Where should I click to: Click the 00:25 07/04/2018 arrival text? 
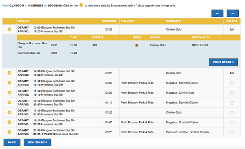click(45, 134)
